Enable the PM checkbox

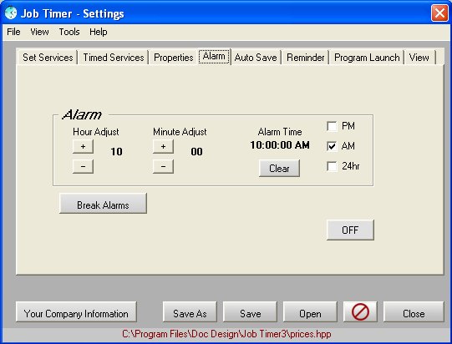[x=332, y=126]
